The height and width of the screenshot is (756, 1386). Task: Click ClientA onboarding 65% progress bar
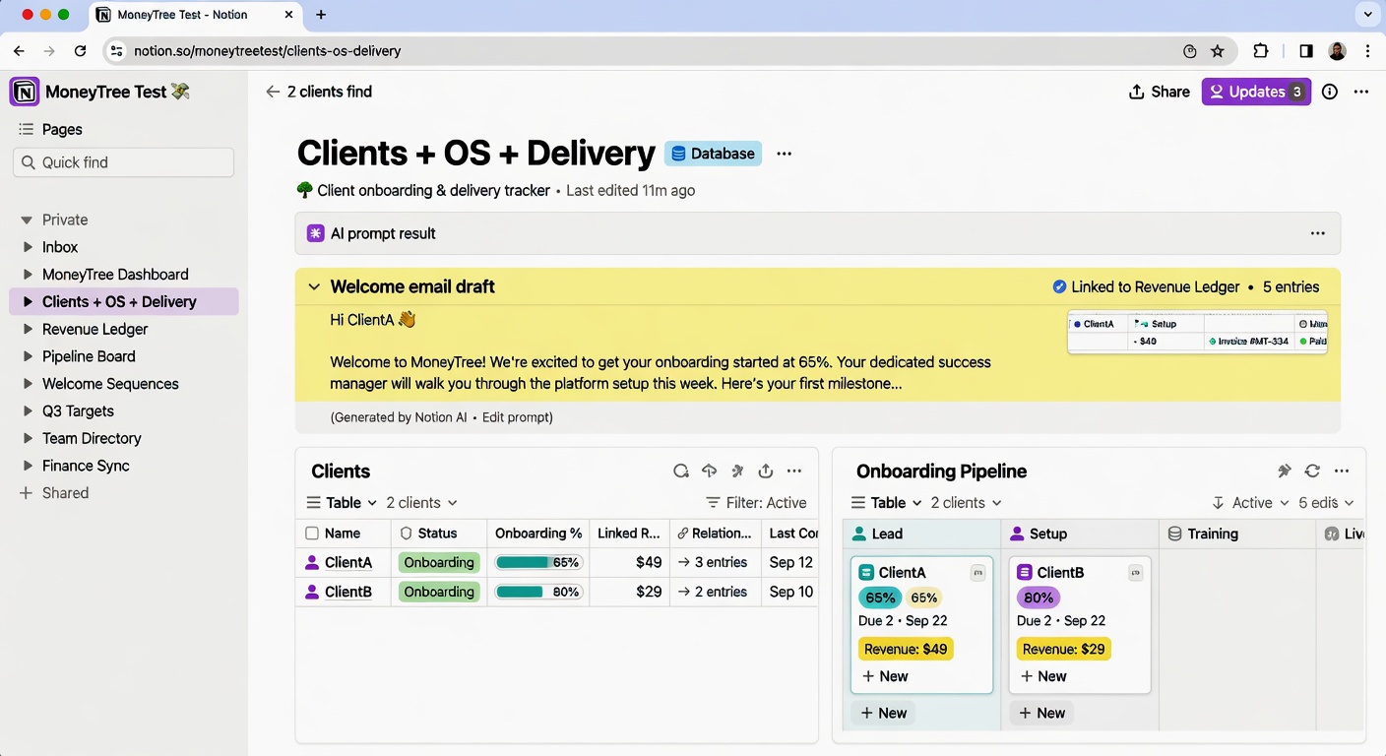[x=538, y=563]
